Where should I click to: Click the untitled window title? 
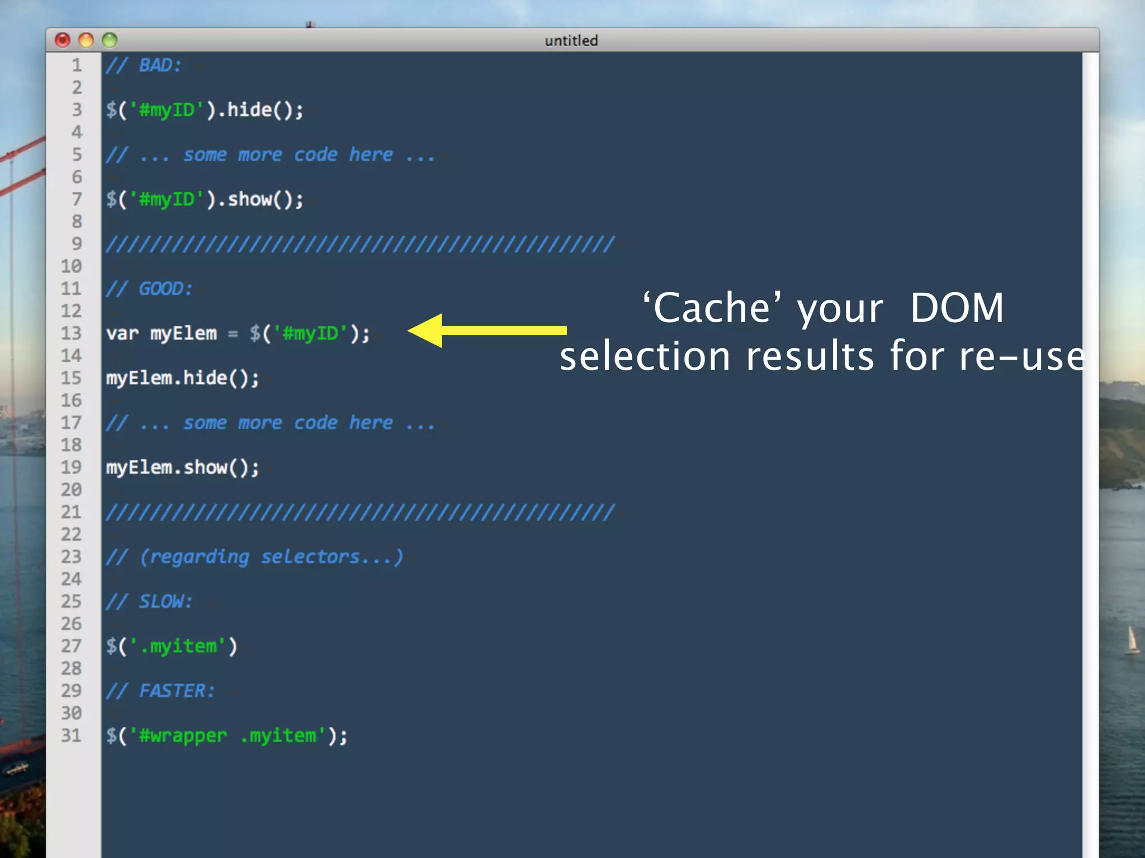(x=571, y=41)
